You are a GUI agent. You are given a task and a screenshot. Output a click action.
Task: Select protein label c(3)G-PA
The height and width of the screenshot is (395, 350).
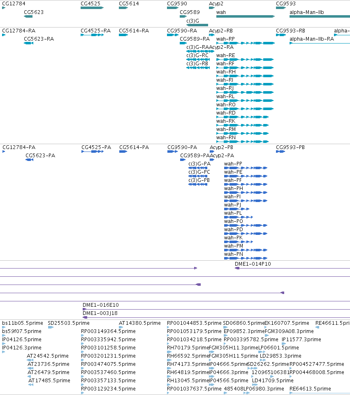(x=199, y=164)
